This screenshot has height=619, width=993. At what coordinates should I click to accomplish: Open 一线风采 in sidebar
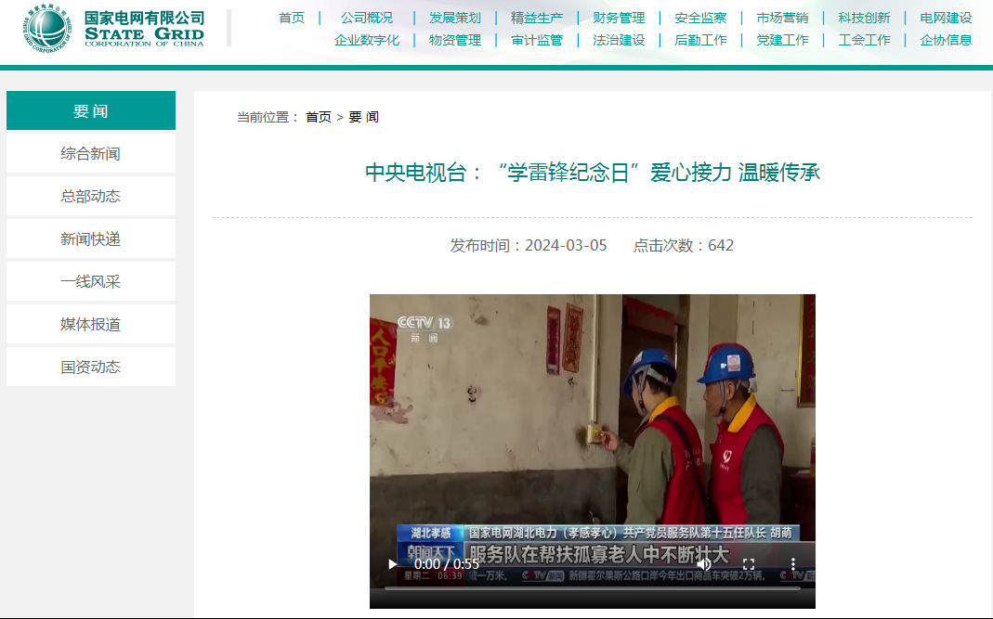pyautogui.click(x=90, y=281)
